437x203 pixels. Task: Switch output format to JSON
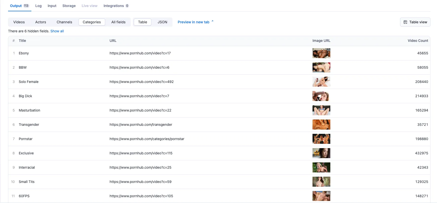coord(162,22)
